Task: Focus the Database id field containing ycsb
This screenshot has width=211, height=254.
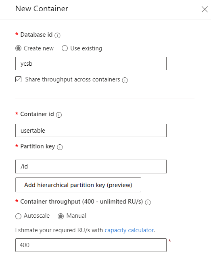Action: tap(91, 64)
